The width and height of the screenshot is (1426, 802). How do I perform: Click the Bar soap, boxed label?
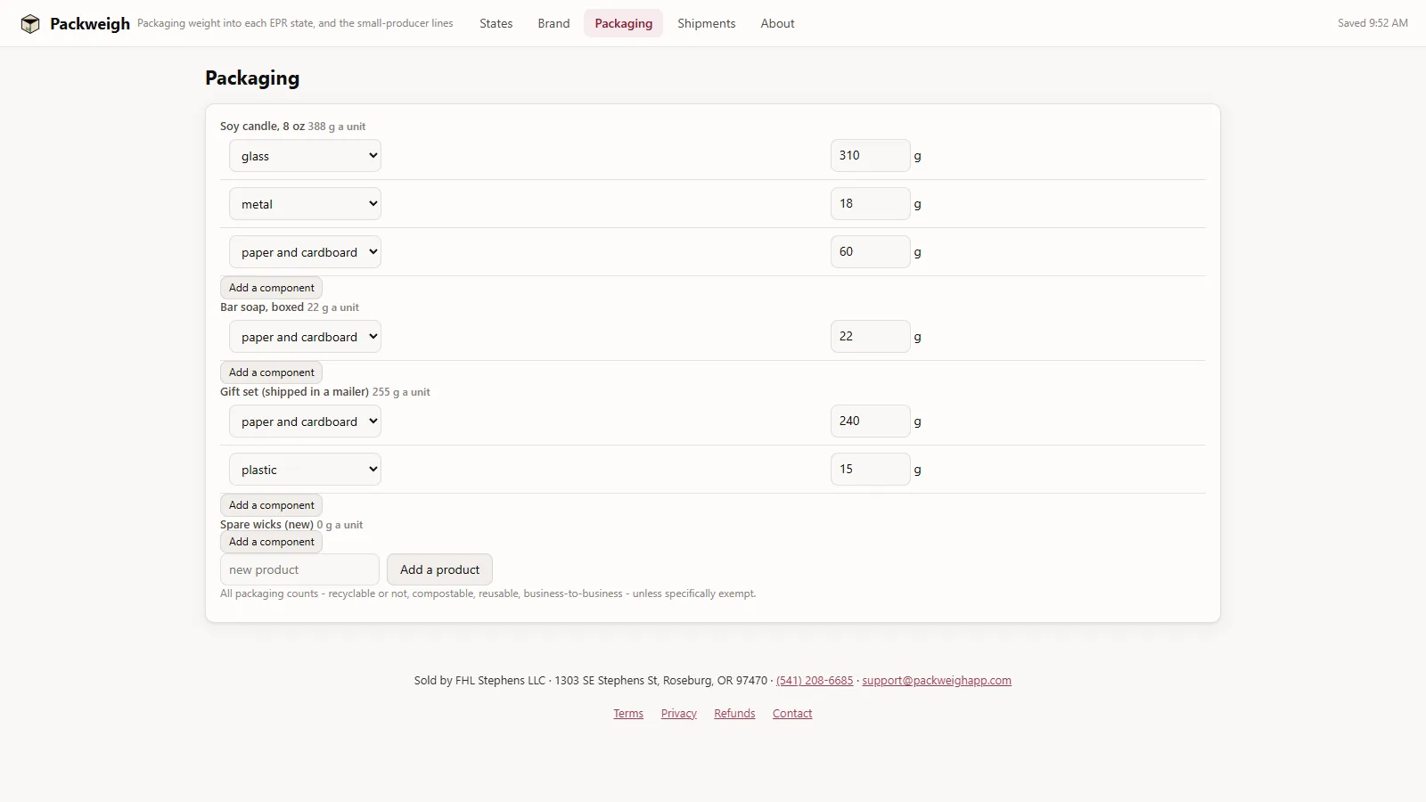262,307
